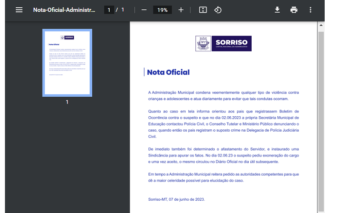Click the zoom in plus button
Screen dimensions: 340x213
coord(181,10)
